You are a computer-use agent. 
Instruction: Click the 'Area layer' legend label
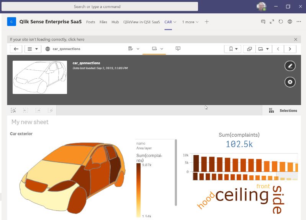pos(144,148)
